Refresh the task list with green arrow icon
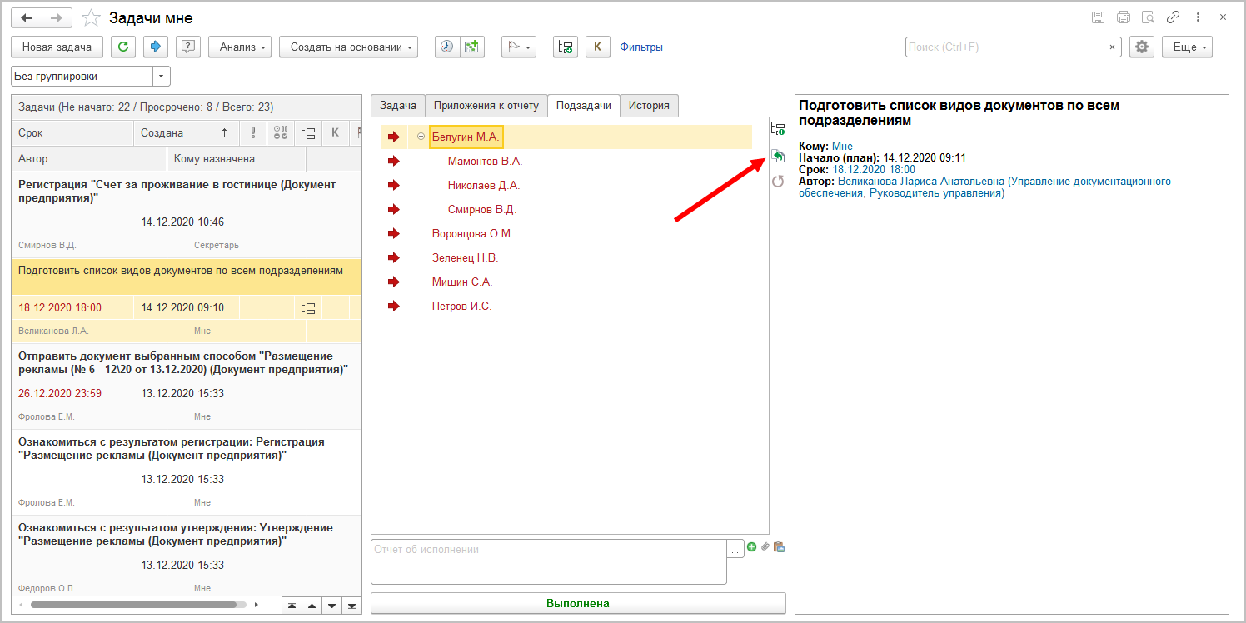The height and width of the screenshot is (623, 1246). [x=123, y=47]
